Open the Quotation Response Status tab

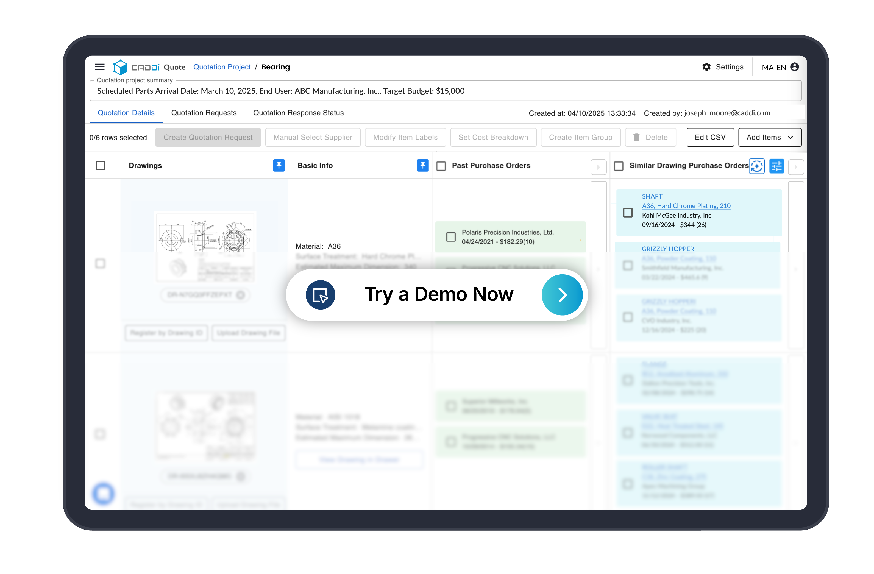point(298,113)
